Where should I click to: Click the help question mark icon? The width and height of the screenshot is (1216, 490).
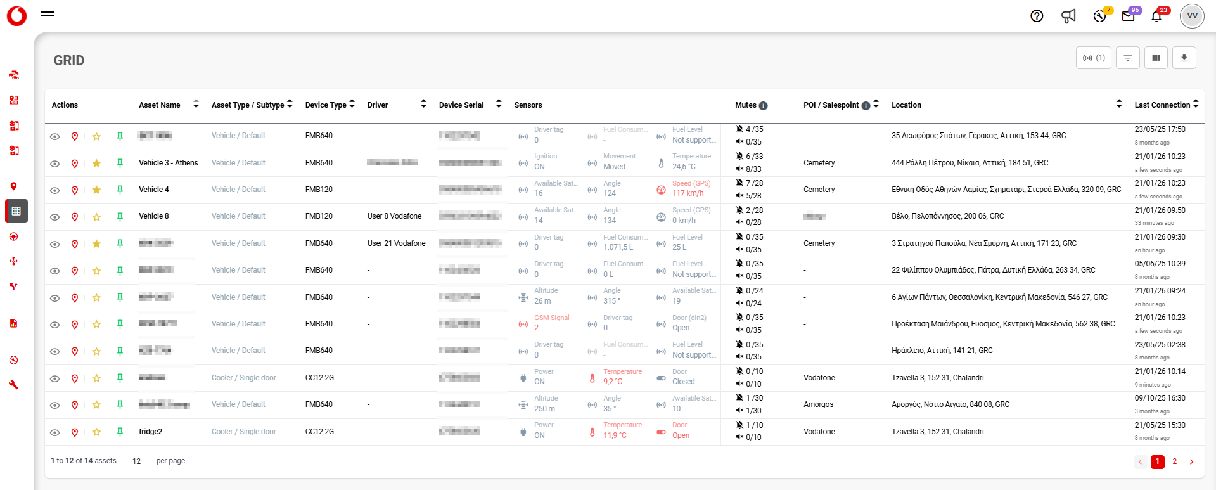1037,16
